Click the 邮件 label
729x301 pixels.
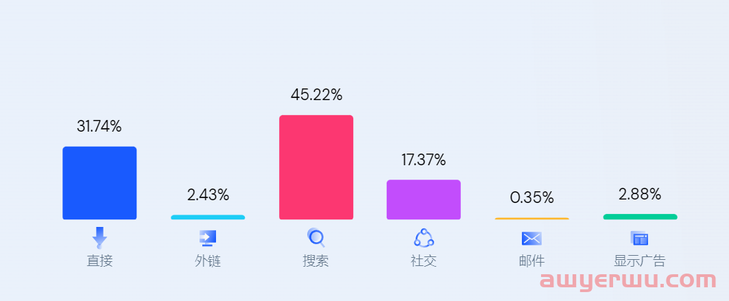(x=531, y=261)
